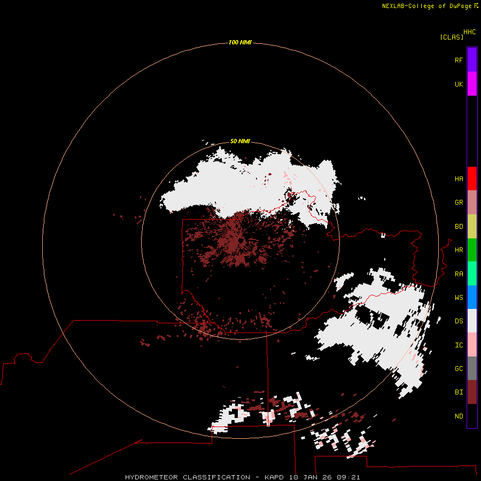Click the 'GR' legend label
Screen dimensions: 481x481
459,203
